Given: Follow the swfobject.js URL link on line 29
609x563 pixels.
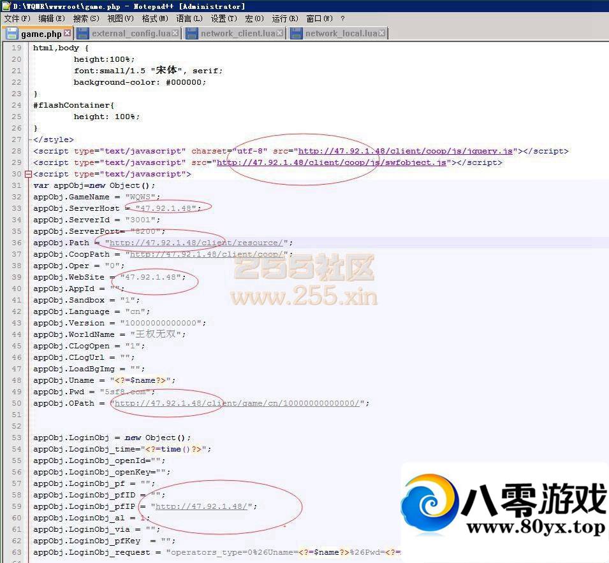Looking at the screenshot, I should tap(332, 162).
